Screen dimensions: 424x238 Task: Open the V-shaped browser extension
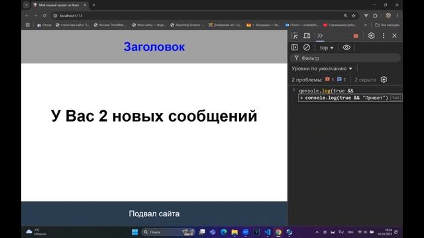[366, 16]
